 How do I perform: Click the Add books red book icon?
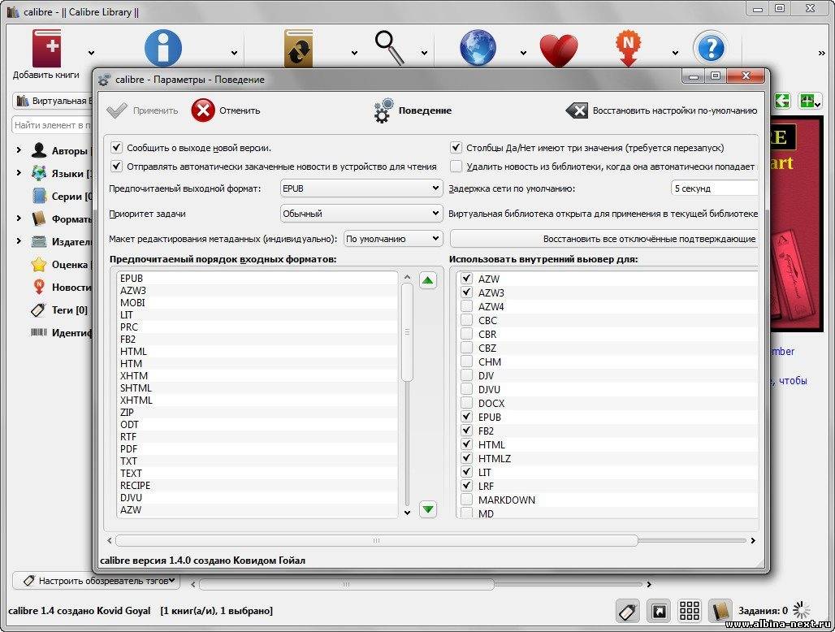pos(47,48)
